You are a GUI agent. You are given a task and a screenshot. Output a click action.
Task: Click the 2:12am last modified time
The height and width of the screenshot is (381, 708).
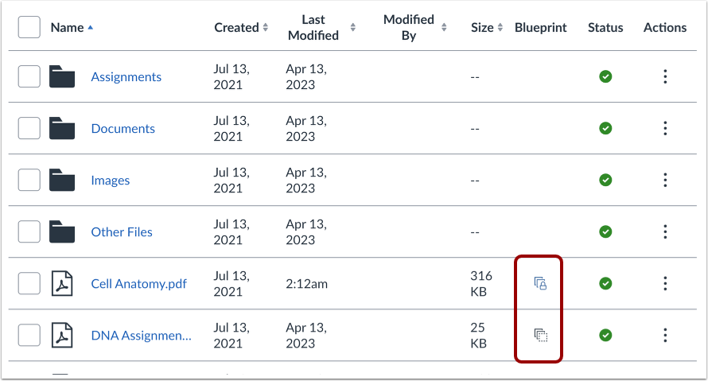[x=306, y=283]
